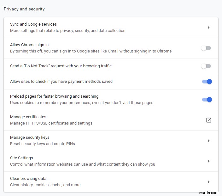Disable Preload pages for faster browsing switch
Screen dimensions: 222x196
pos(207,100)
